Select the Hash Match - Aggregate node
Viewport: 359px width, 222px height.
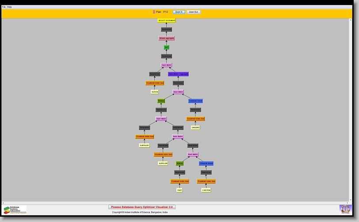[x=178, y=74]
